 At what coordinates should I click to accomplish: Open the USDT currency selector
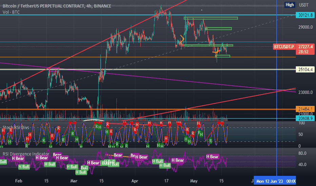tap(303, 5)
